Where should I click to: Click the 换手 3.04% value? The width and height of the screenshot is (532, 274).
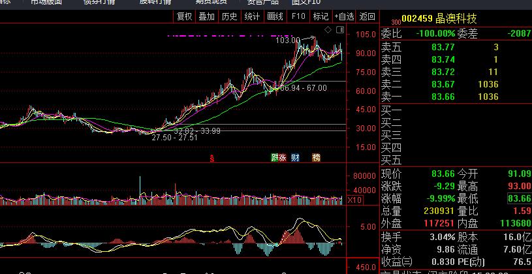pos(443,237)
